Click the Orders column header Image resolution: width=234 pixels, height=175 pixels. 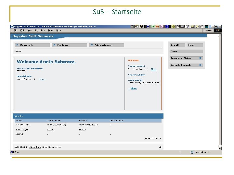pyautogui.click(x=19, y=120)
